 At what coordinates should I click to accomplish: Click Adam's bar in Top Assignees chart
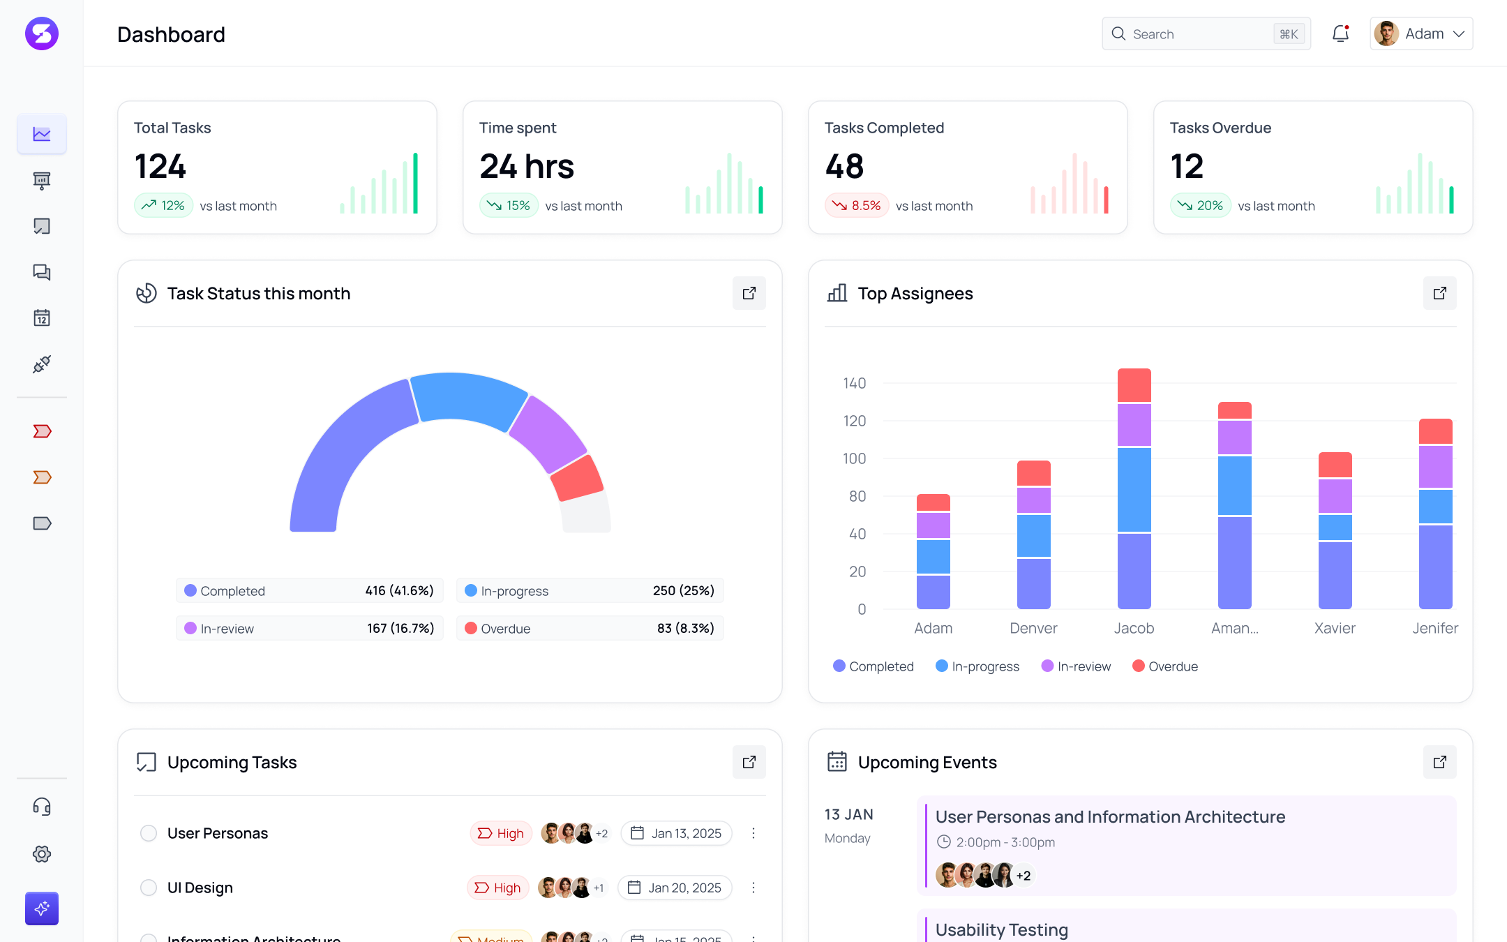pyautogui.click(x=934, y=551)
